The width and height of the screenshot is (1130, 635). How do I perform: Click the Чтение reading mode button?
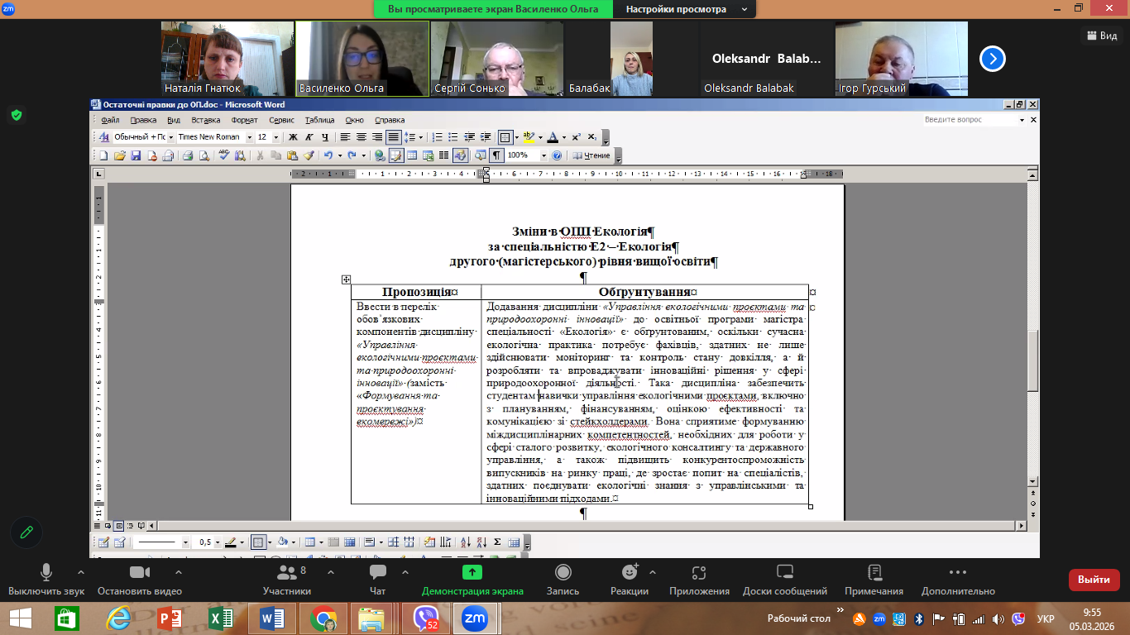pyautogui.click(x=592, y=155)
